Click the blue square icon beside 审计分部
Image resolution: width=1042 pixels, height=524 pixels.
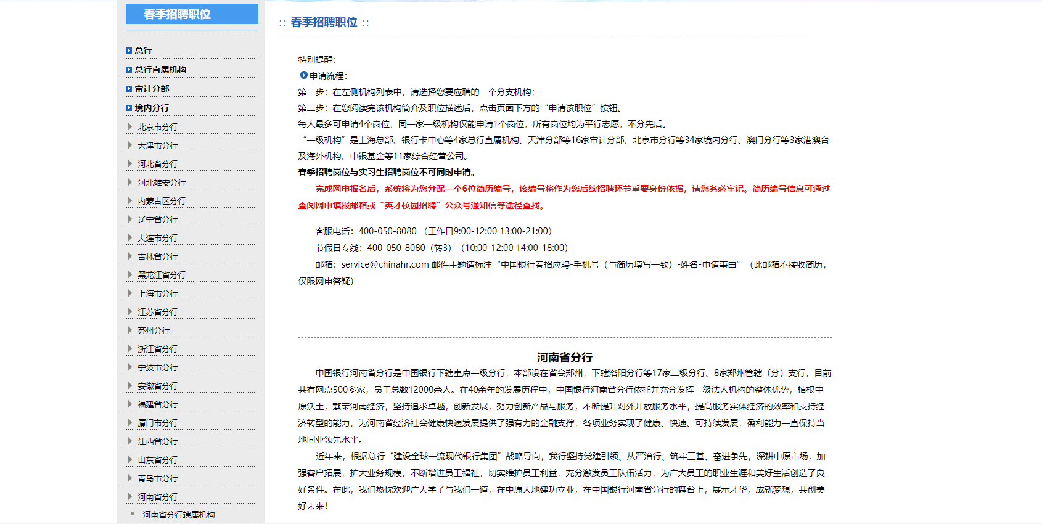(x=129, y=89)
